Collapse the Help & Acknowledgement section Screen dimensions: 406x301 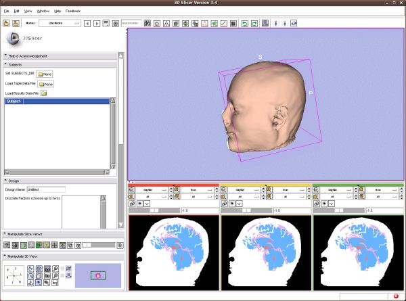tap(60, 56)
